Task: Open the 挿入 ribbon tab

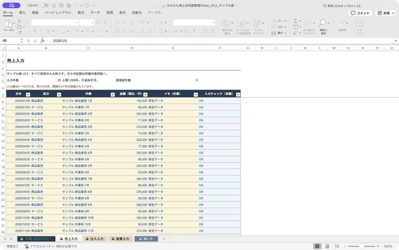Action: [22, 12]
